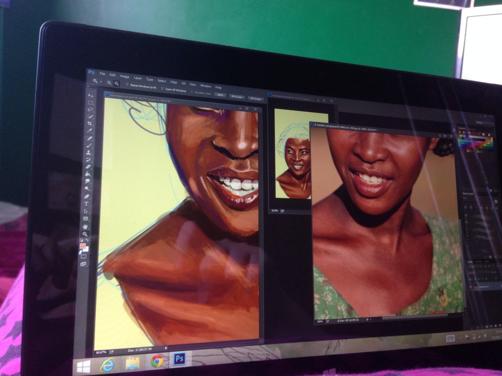Enable Resize Windows to Fit checkbox
This screenshot has height=376, width=502.
tap(127, 85)
